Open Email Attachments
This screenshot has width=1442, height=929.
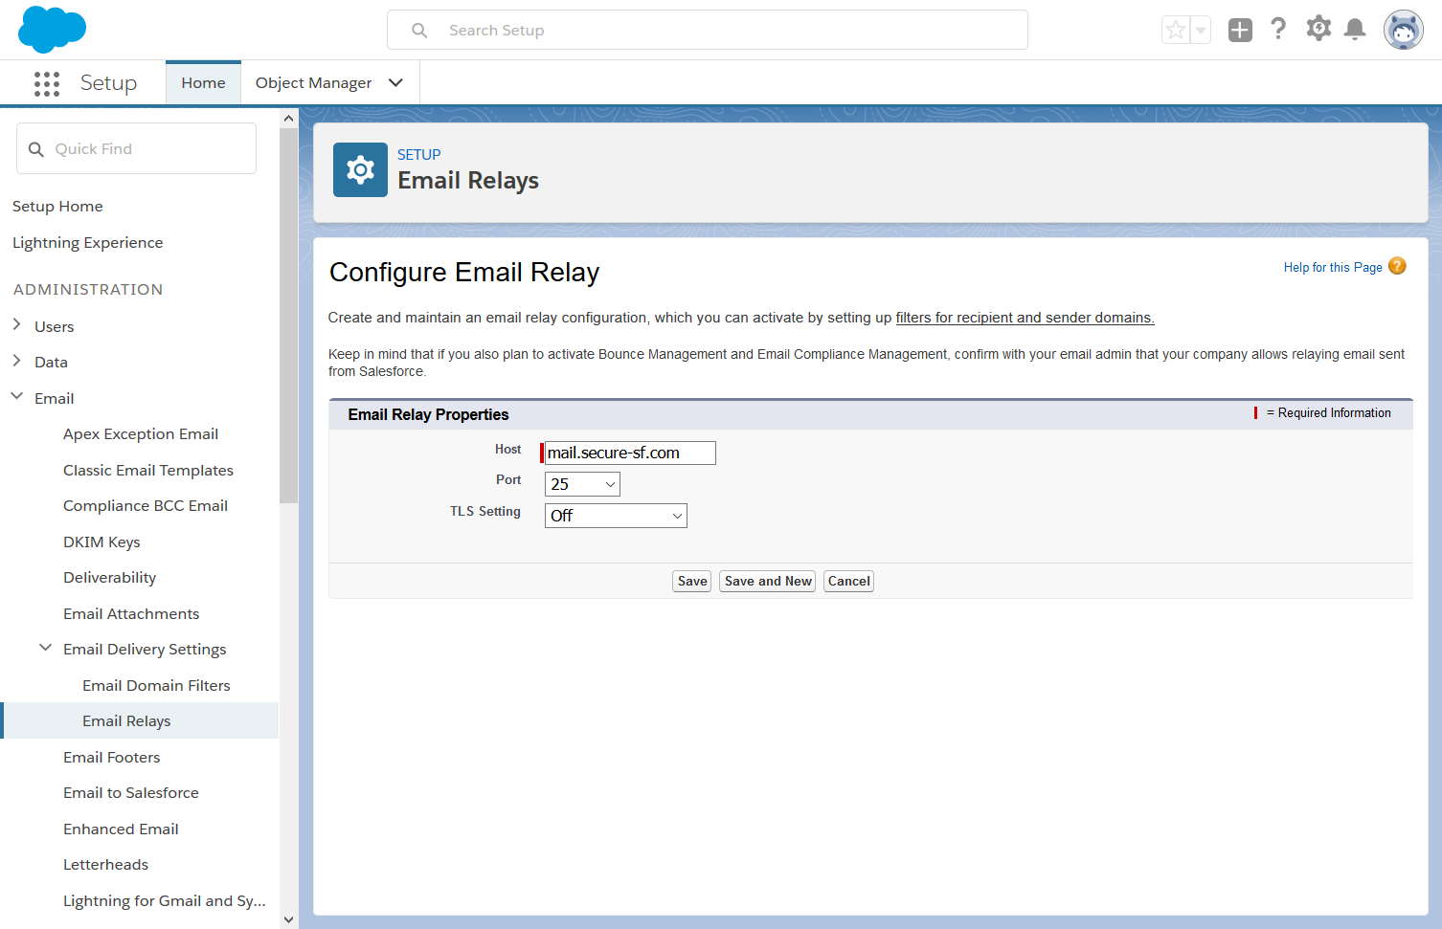[131, 614]
